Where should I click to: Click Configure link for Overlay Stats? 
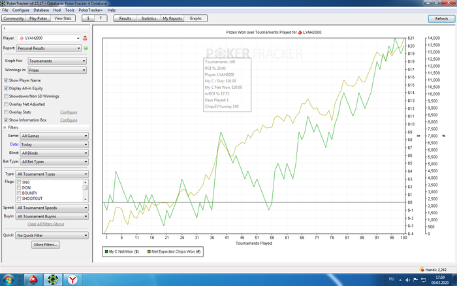(69, 112)
